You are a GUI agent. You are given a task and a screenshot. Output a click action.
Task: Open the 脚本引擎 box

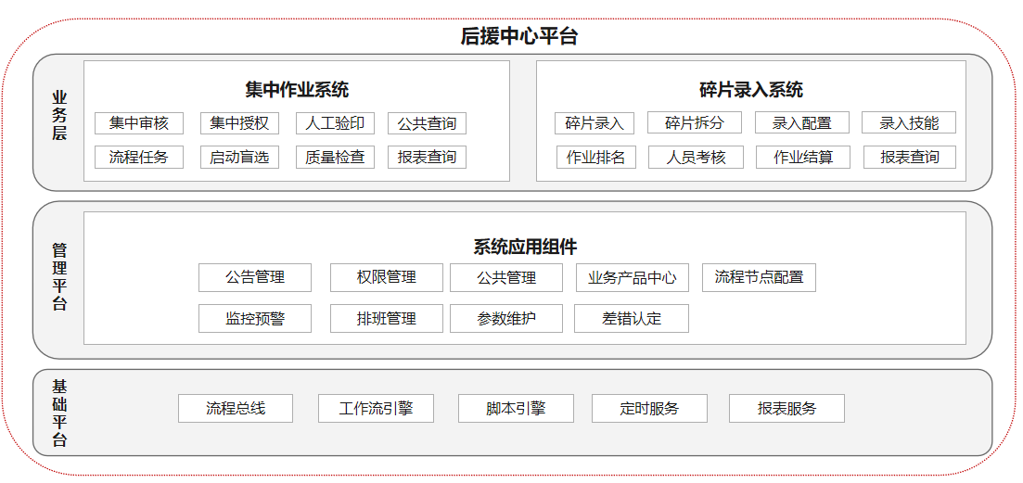point(516,409)
